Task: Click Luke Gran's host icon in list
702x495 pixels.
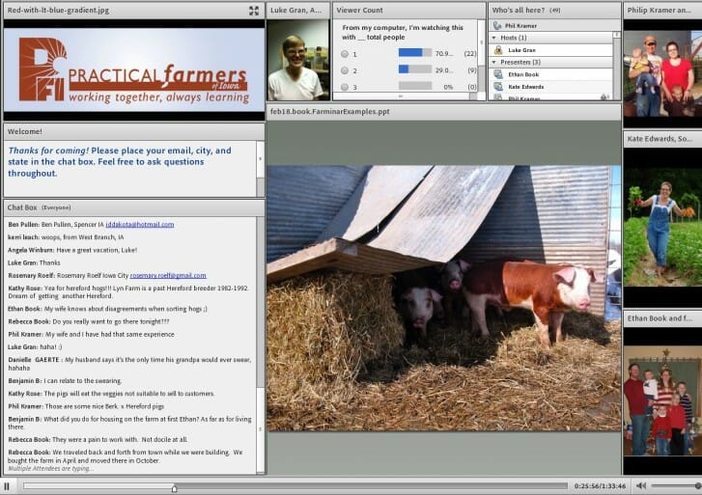Action: tap(498, 49)
